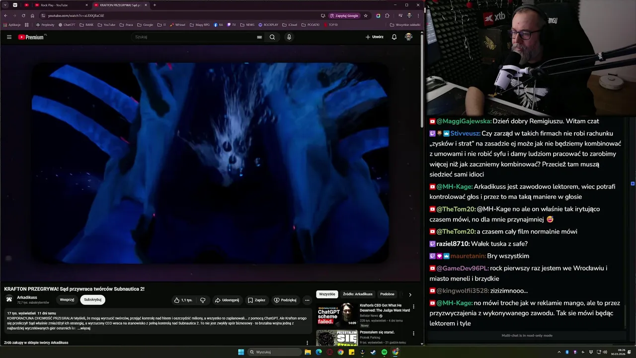The height and width of the screenshot is (358, 636).
Task: Open the Aplikacje apps shortcut
Action: point(12,24)
